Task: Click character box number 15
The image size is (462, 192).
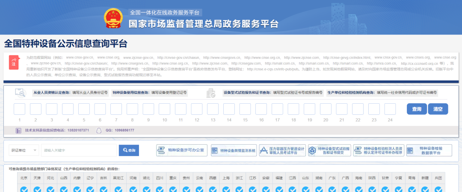Action: point(245,109)
